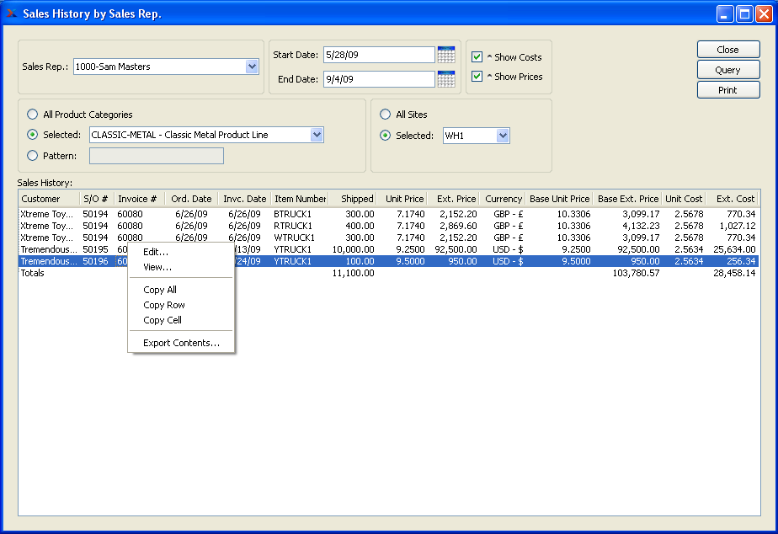The width and height of the screenshot is (778, 534).
Task: Maximize the Sales History window
Action: pyautogui.click(x=744, y=13)
